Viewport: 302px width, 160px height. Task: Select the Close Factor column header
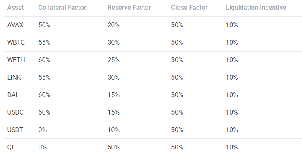(189, 8)
